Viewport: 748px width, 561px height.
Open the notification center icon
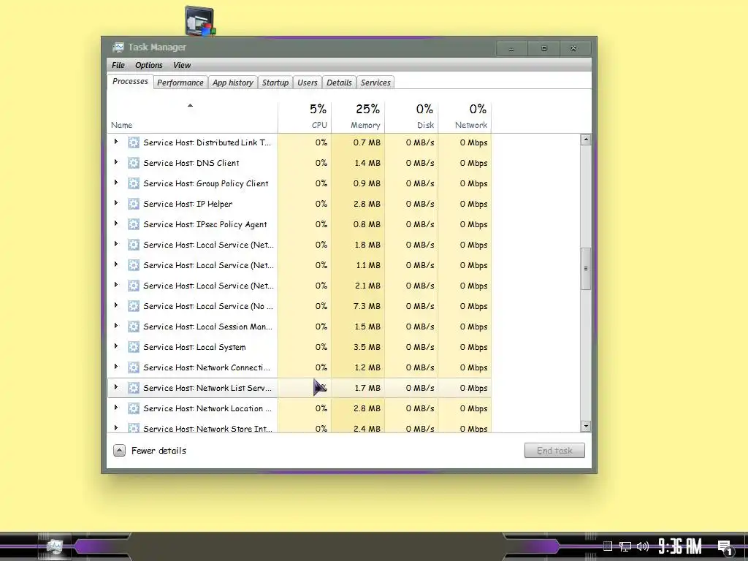pyautogui.click(x=725, y=546)
